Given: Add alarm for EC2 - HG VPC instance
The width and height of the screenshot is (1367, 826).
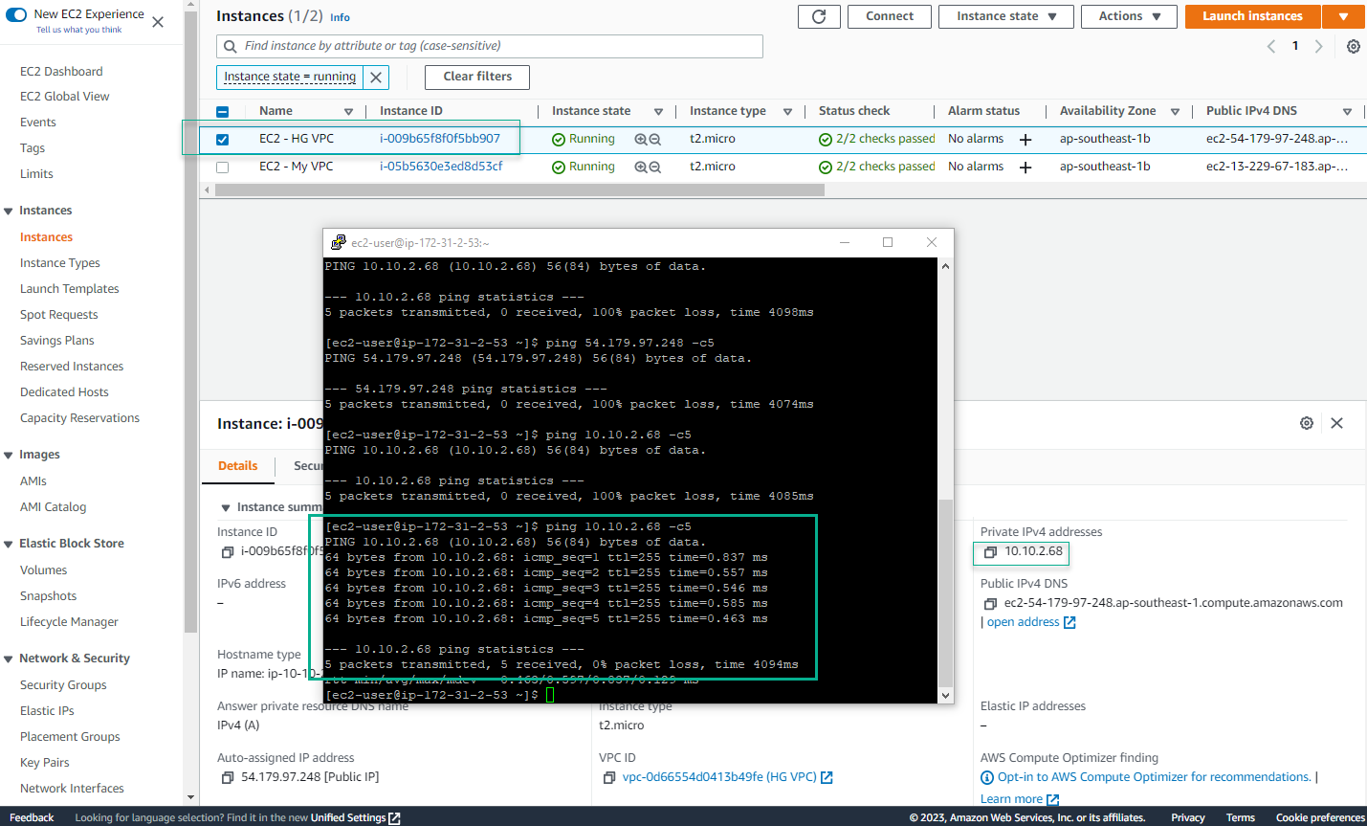Looking at the screenshot, I should [1025, 140].
